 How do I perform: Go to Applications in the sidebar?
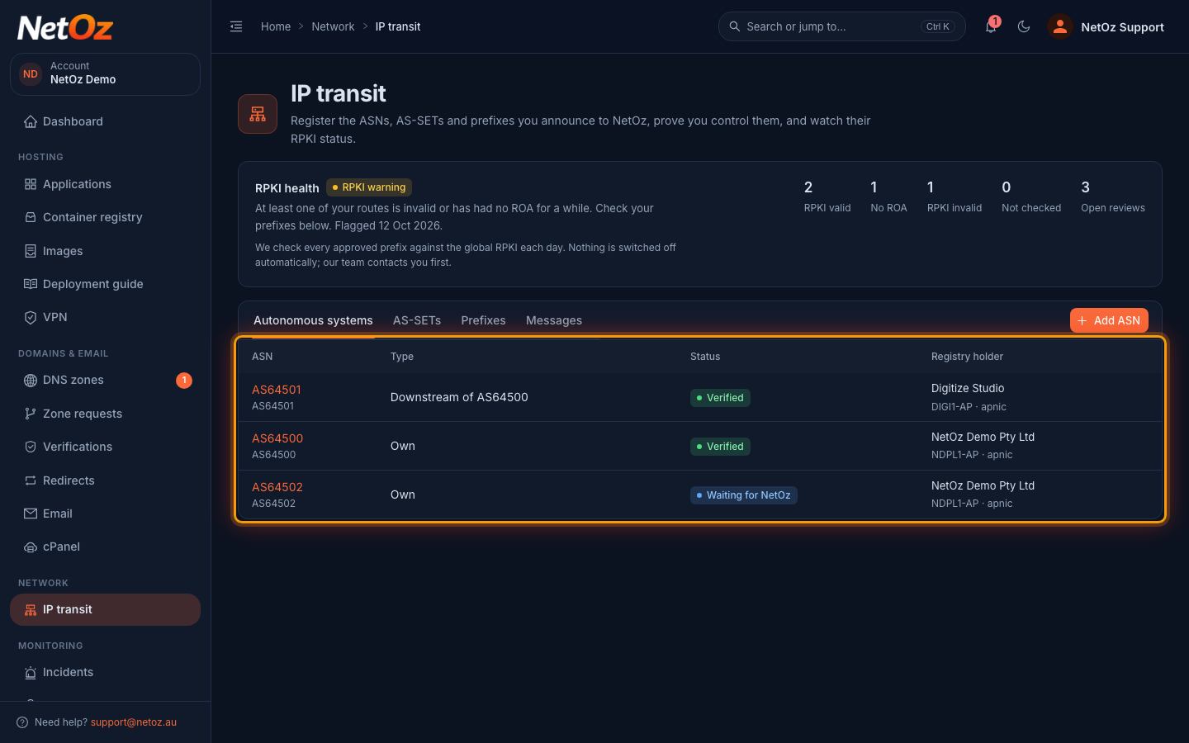(105, 184)
